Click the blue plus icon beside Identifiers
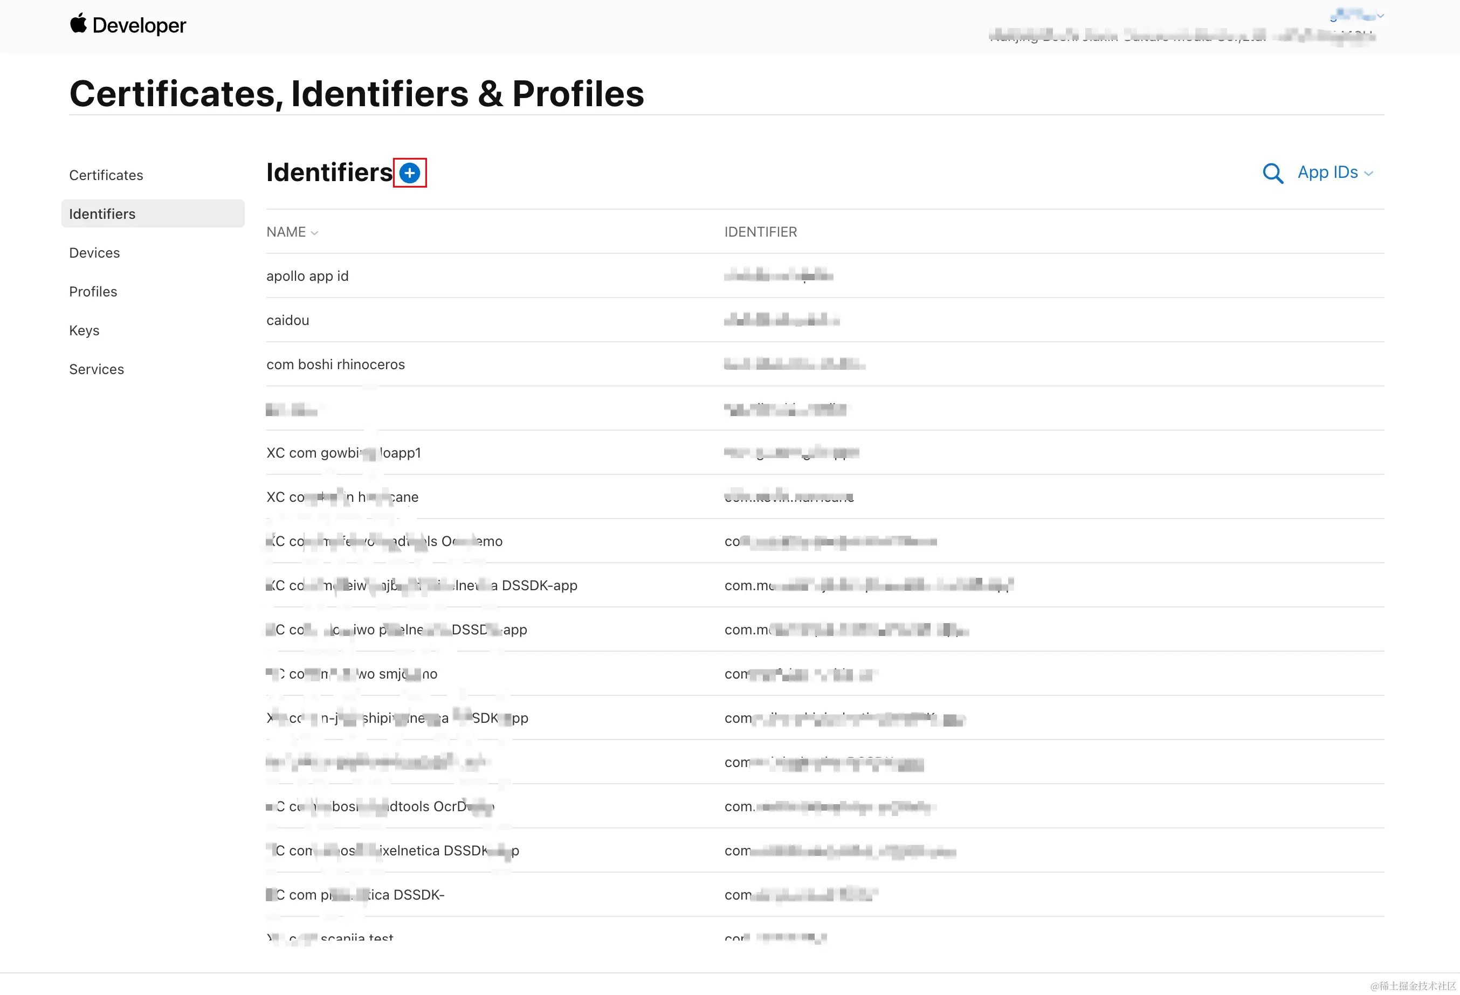This screenshot has width=1460, height=995. point(410,172)
